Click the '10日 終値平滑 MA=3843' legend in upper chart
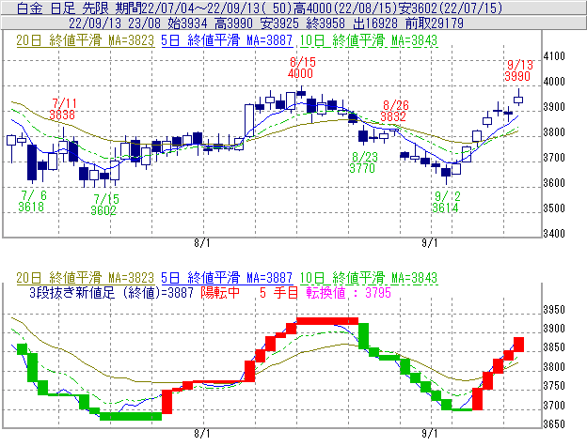Screen dimensions: 587x446 369,40
